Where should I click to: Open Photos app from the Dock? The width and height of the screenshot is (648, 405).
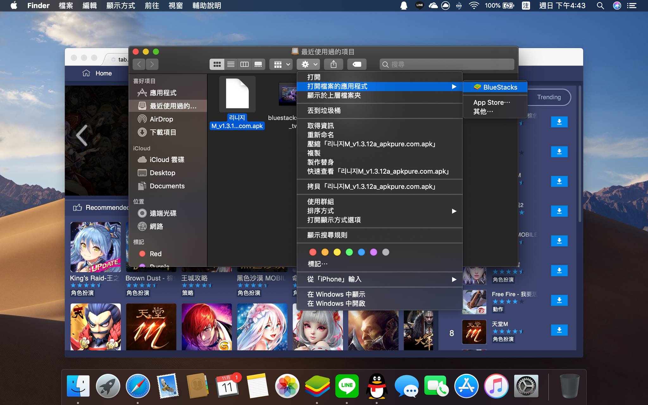[287, 386]
